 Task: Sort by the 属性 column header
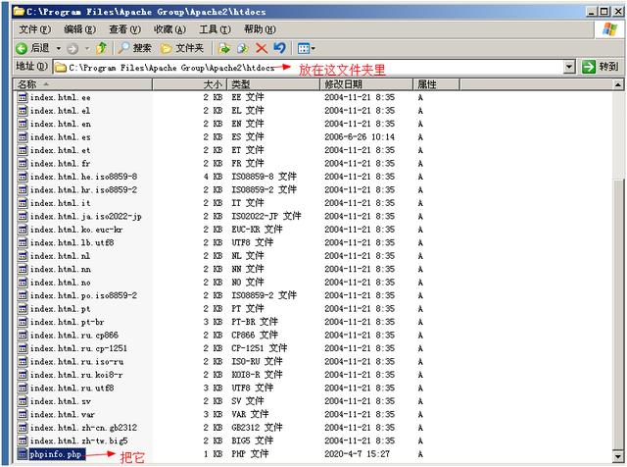click(x=436, y=84)
